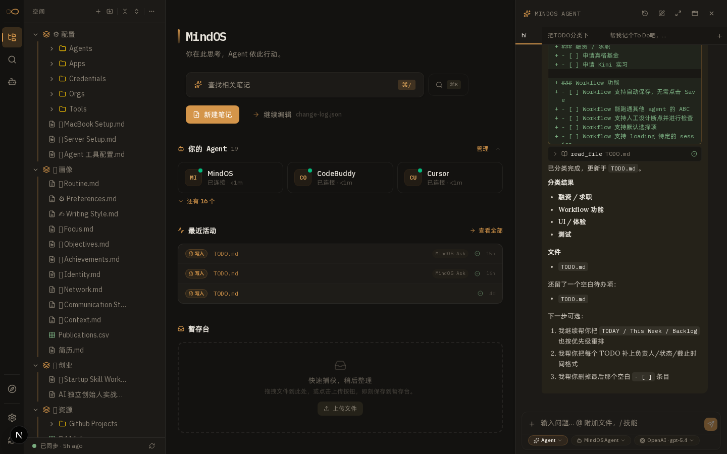Expand the Credentials folder
Screen dimensions: 727x454
[x=51, y=79]
